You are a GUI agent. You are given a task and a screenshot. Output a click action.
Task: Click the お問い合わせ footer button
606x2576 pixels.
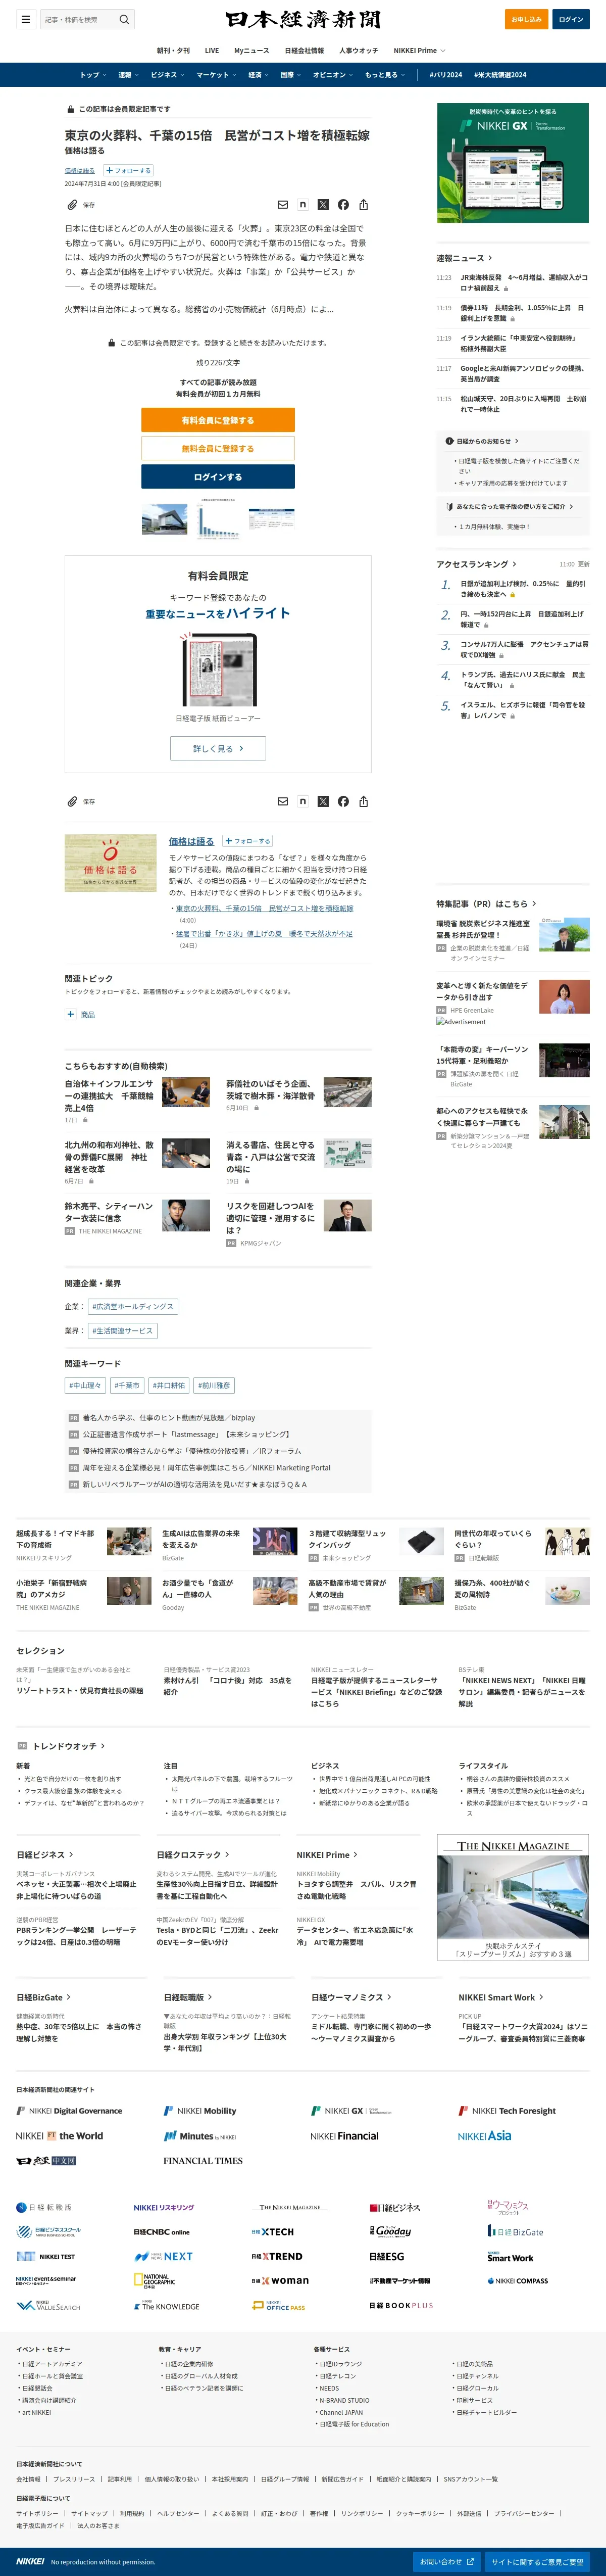(446, 2562)
